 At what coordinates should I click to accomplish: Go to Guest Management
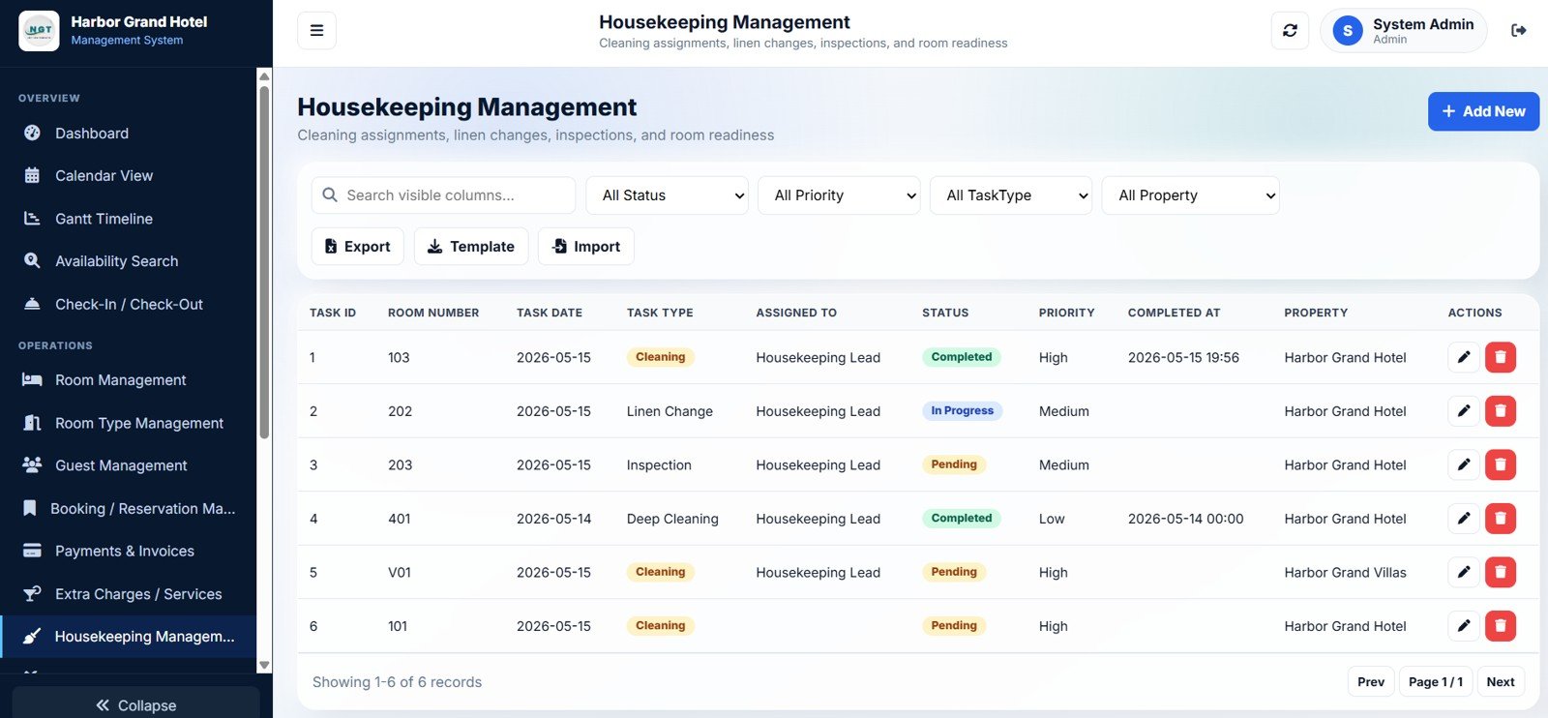click(x=128, y=465)
